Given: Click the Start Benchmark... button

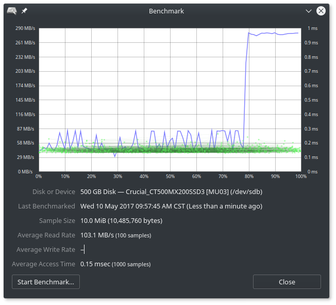Looking at the screenshot, I should pos(46,282).
